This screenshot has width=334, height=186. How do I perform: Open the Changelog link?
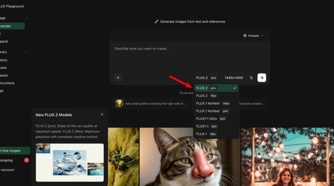(6, 160)
